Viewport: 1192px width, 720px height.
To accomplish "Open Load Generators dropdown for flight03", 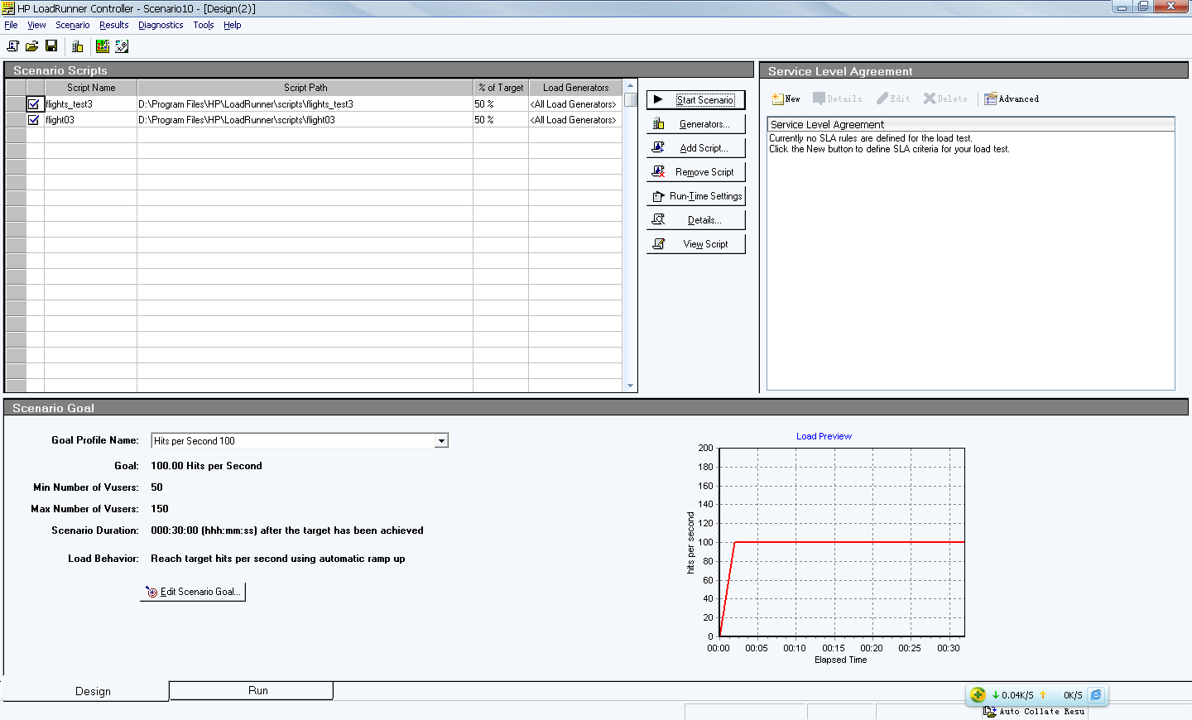I will (x=574, y=120).
